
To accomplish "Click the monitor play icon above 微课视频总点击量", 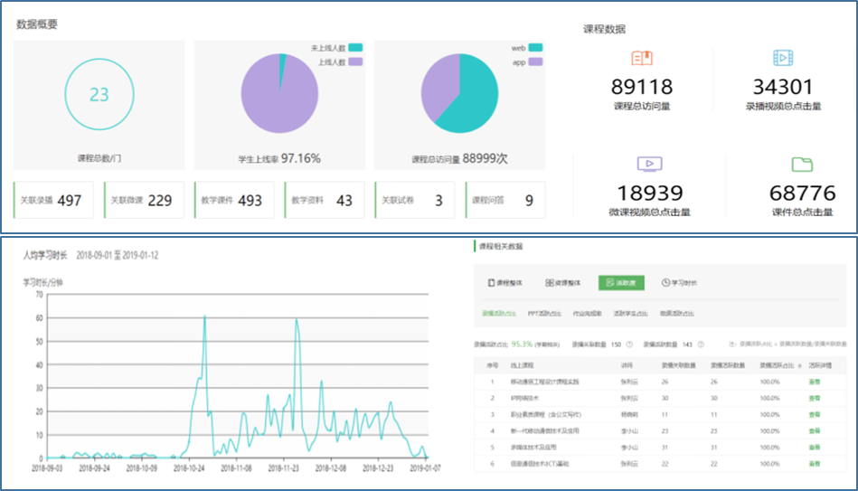I will pyautogui.click(x=648, y=164).
